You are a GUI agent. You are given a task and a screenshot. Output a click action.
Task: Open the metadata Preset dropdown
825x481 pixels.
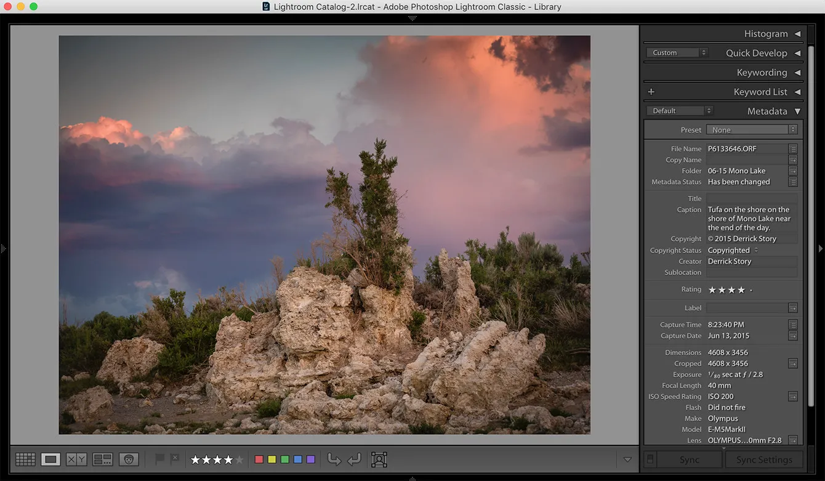pos(751,130)
